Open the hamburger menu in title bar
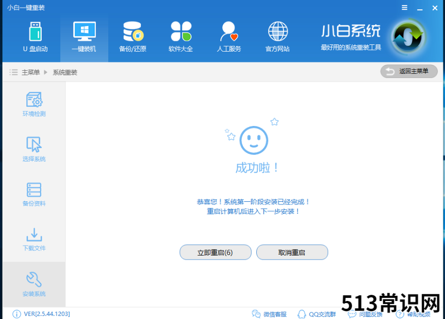 tap(405, 8)
